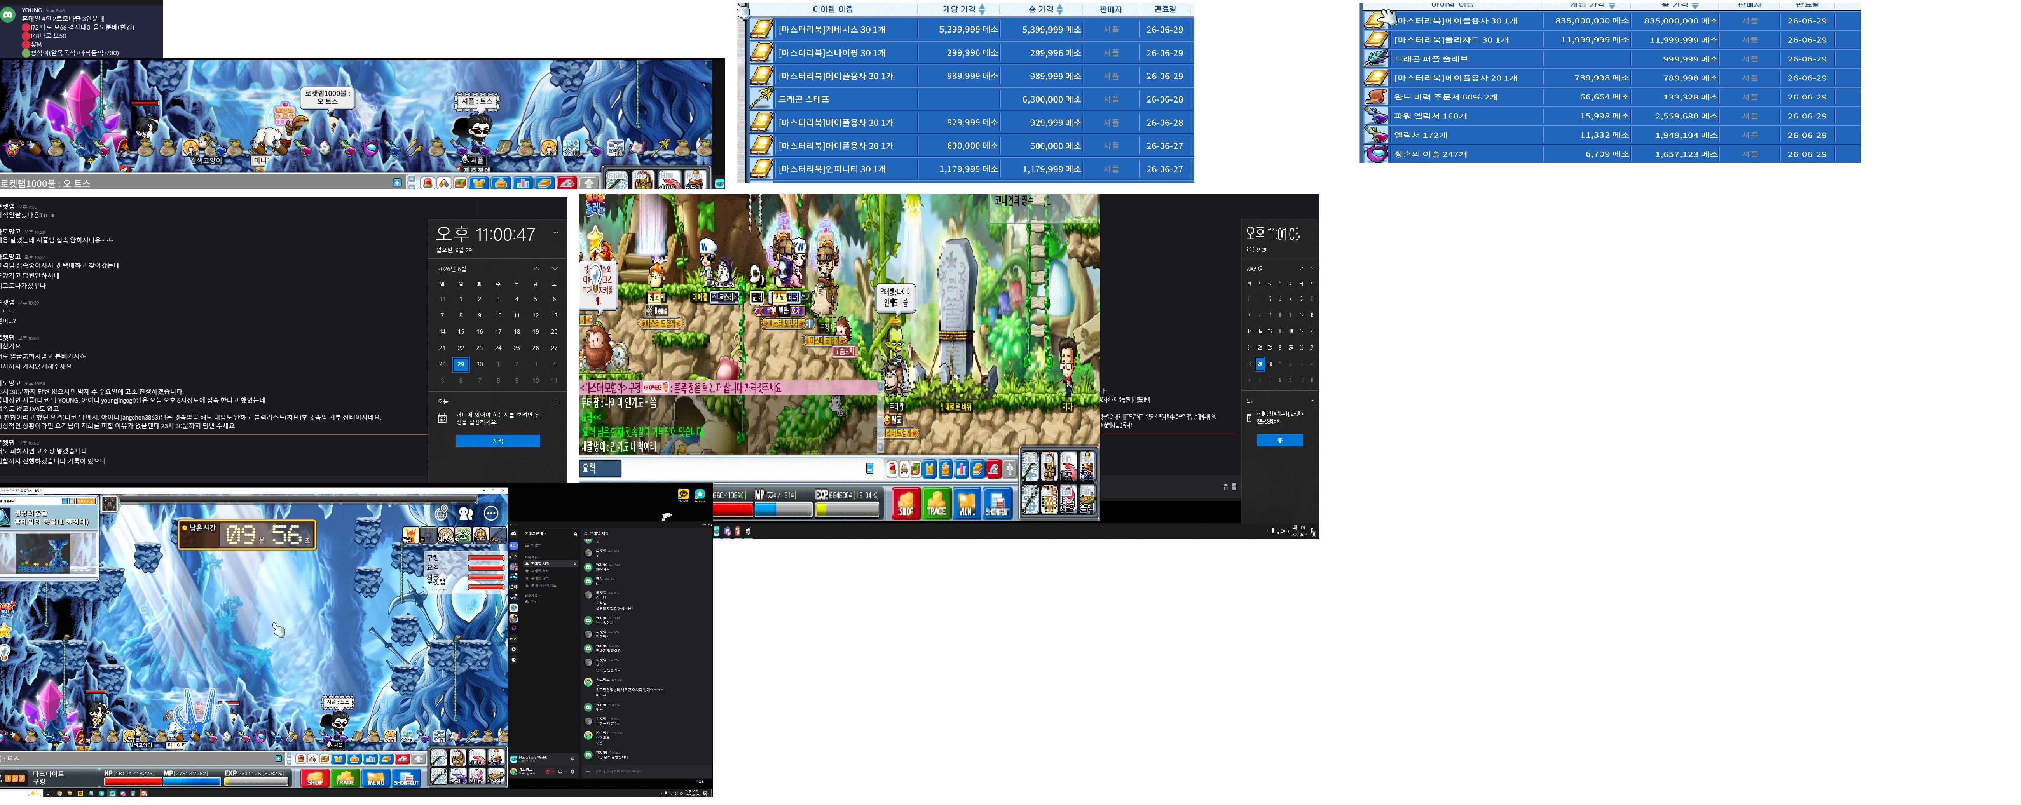Click the Discord home logo in the server list
Image resolution: width=2021 pixels, height=805 pixels.
point(514,533)
